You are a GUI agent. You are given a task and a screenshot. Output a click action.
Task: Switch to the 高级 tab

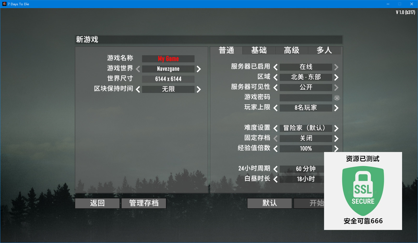(x=291, y=50)
